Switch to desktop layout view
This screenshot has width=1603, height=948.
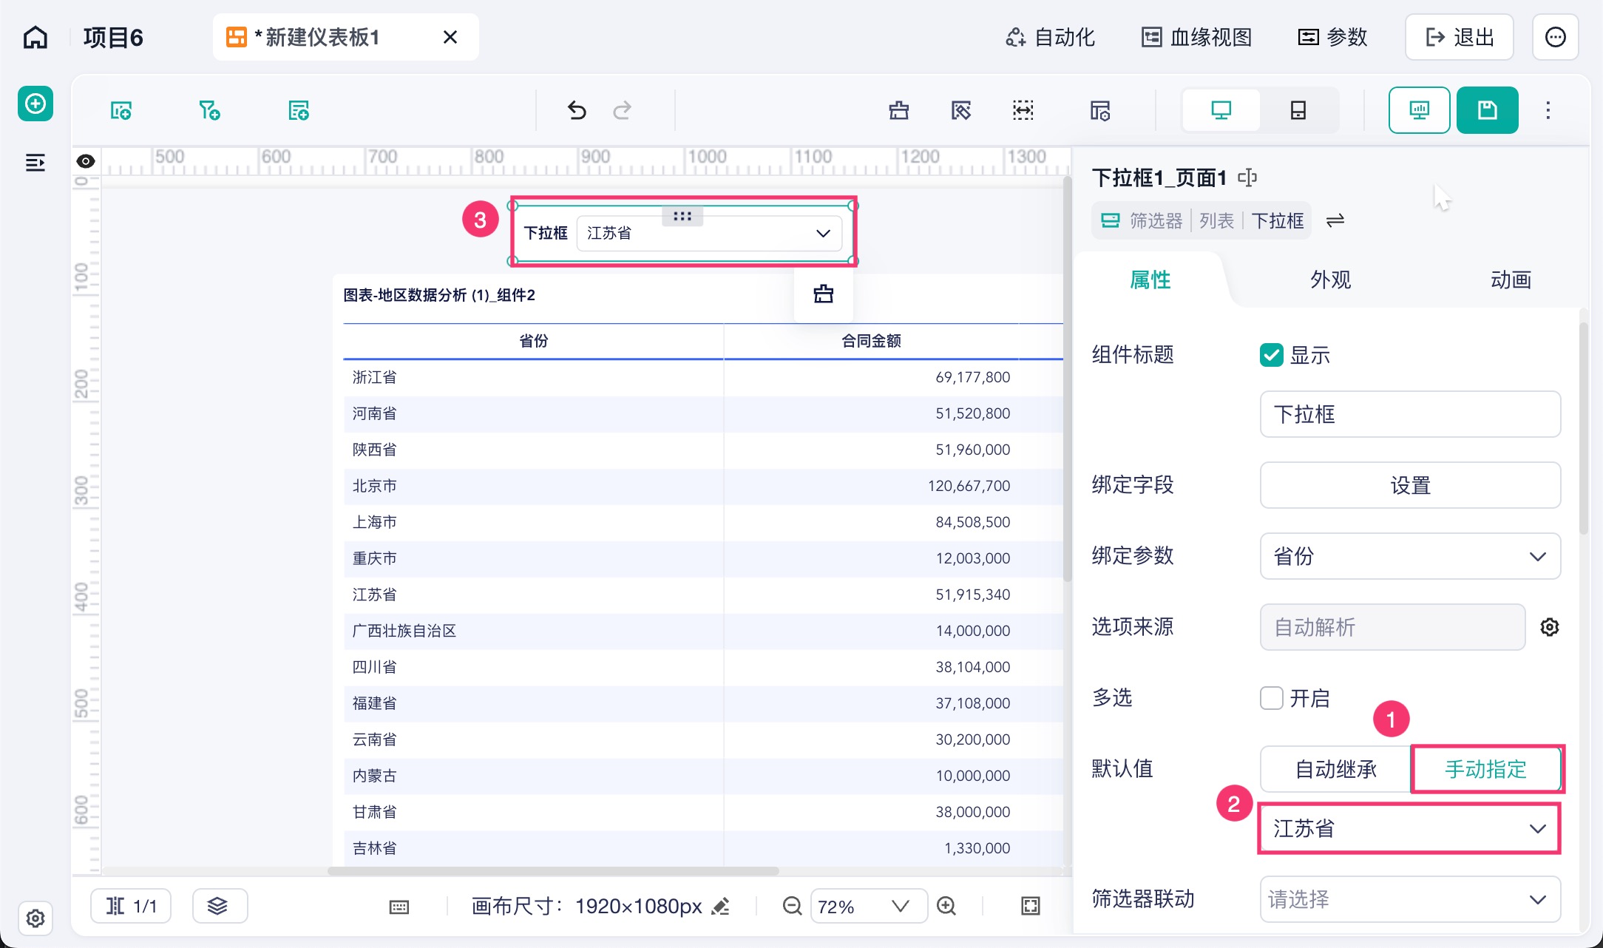pyautogui.click(x=1221, y=110)
